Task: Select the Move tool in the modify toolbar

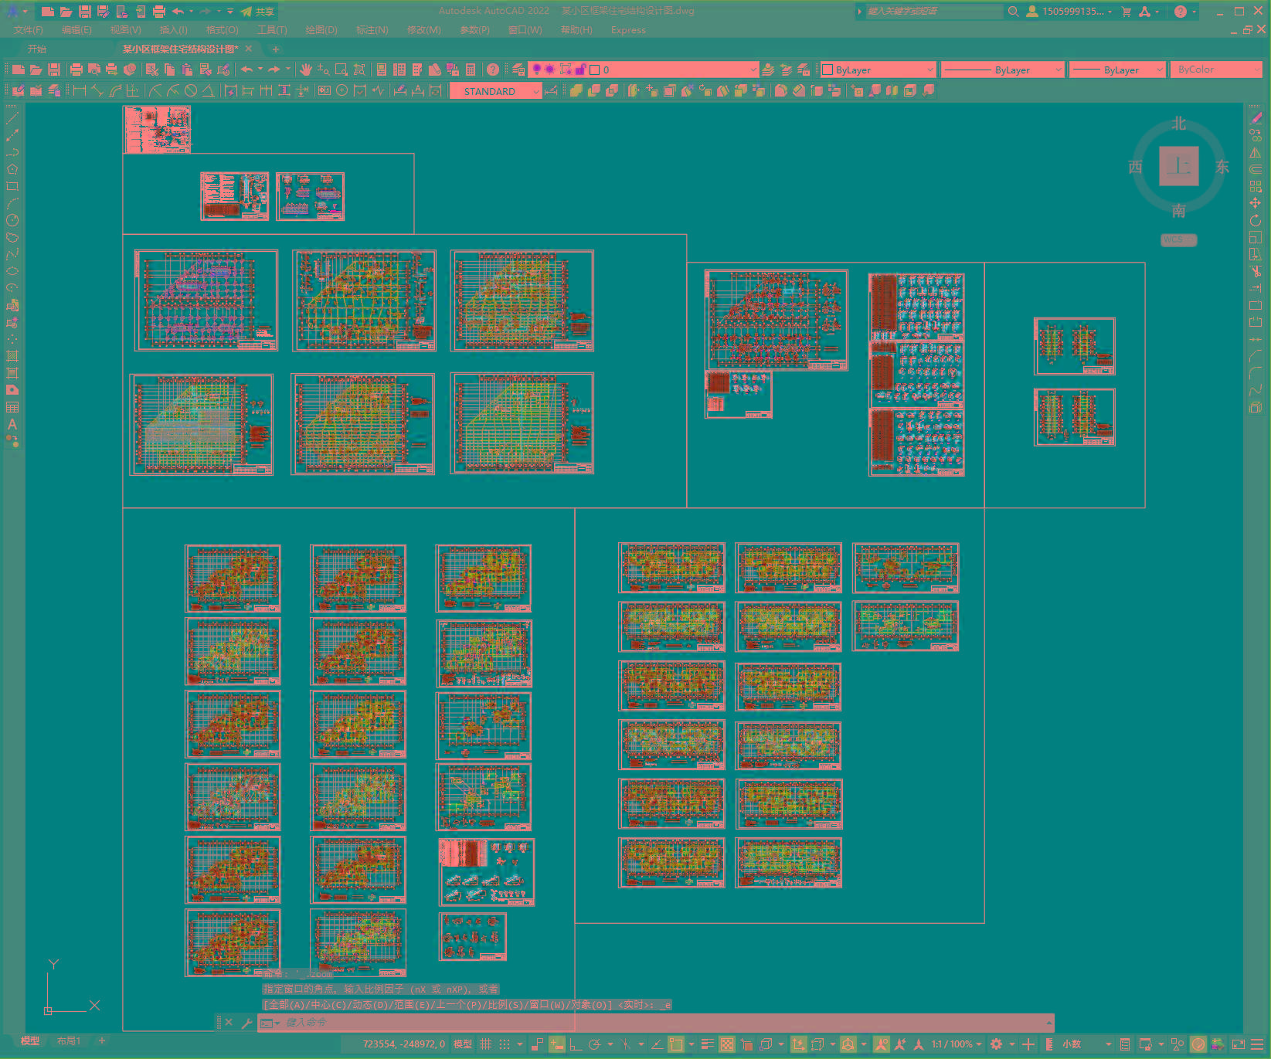Action: tap(1256, 203)
